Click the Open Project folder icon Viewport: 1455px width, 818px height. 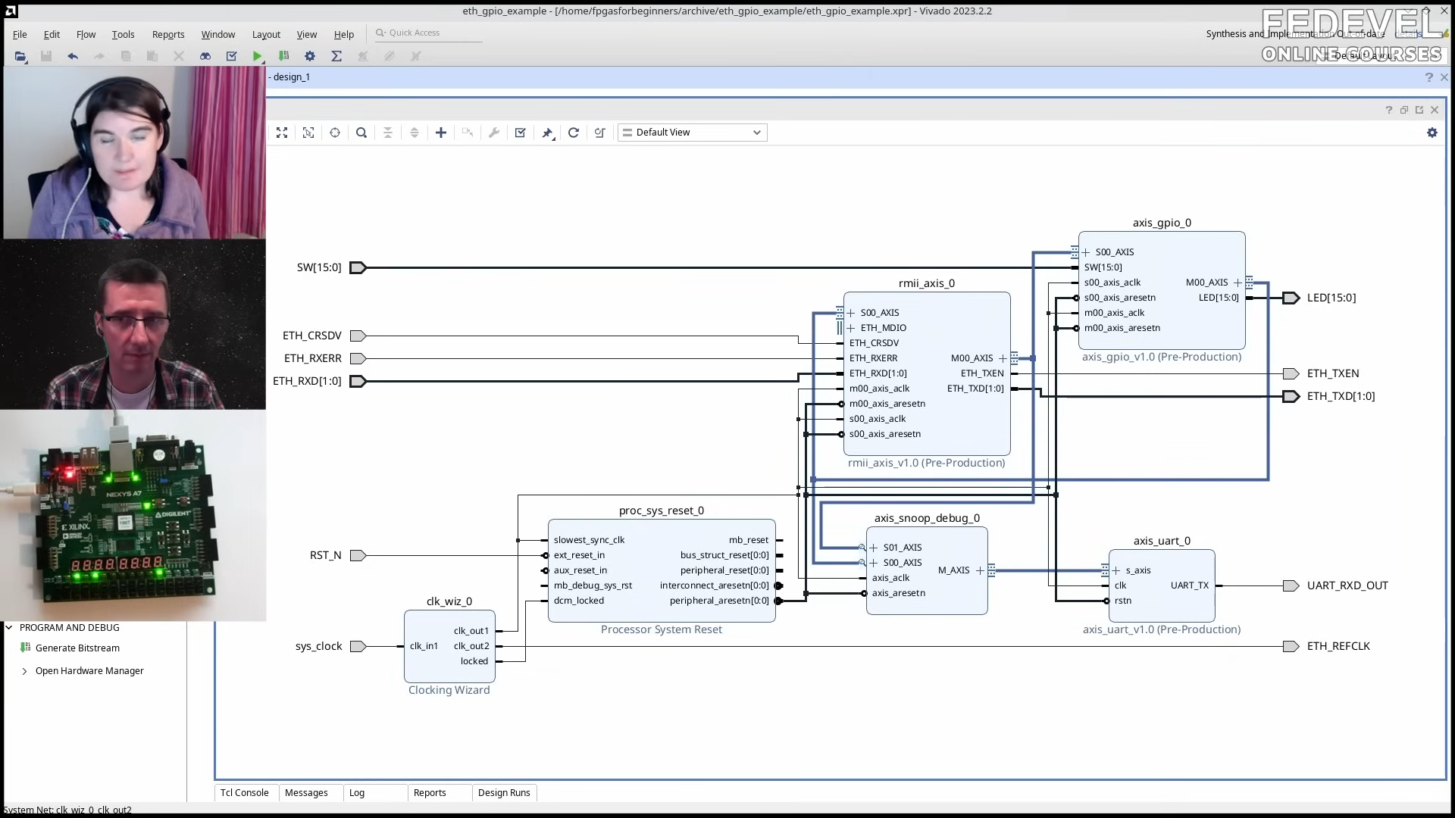(20, 56)
